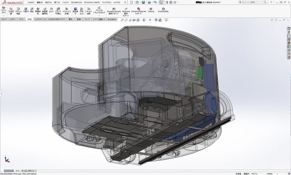Screen dimensions: 291x175
Task: Click the Undo arrow icon
Action: tap(155, 2)
